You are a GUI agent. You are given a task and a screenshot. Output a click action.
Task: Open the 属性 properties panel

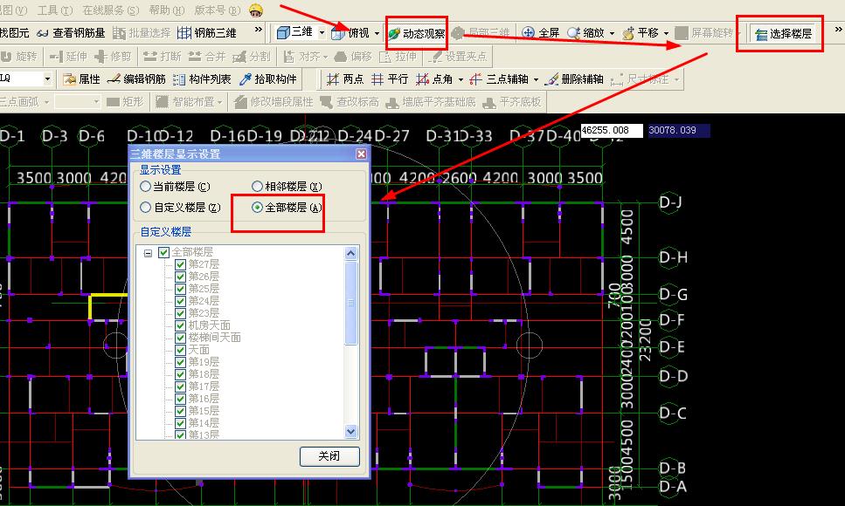[82, 79]
